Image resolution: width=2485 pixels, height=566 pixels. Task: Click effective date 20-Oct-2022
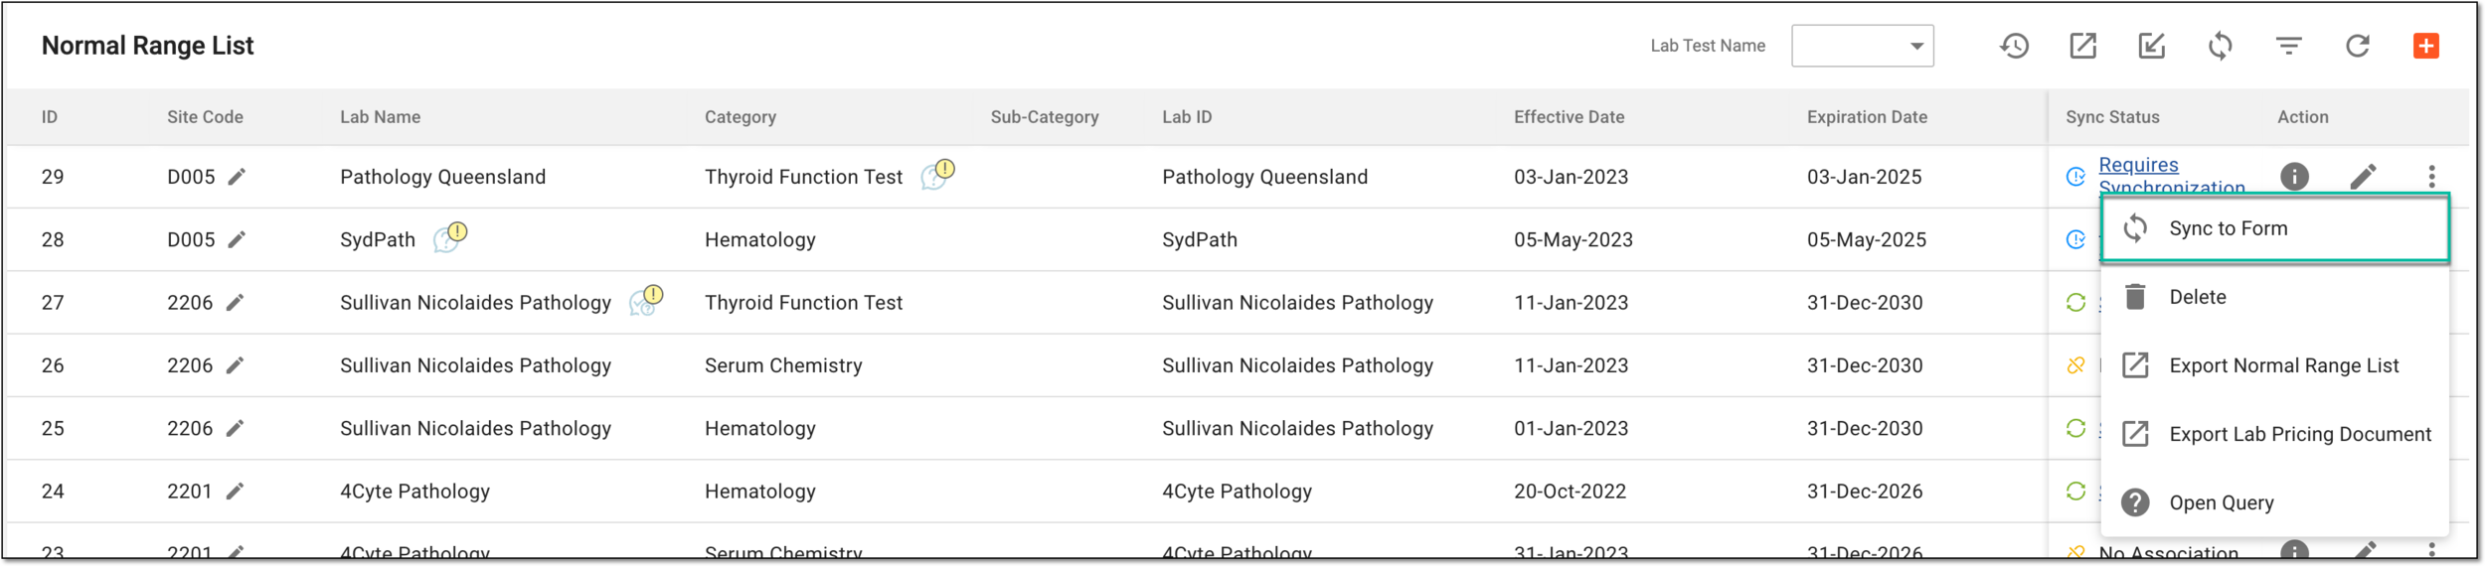coord(1570,492)
